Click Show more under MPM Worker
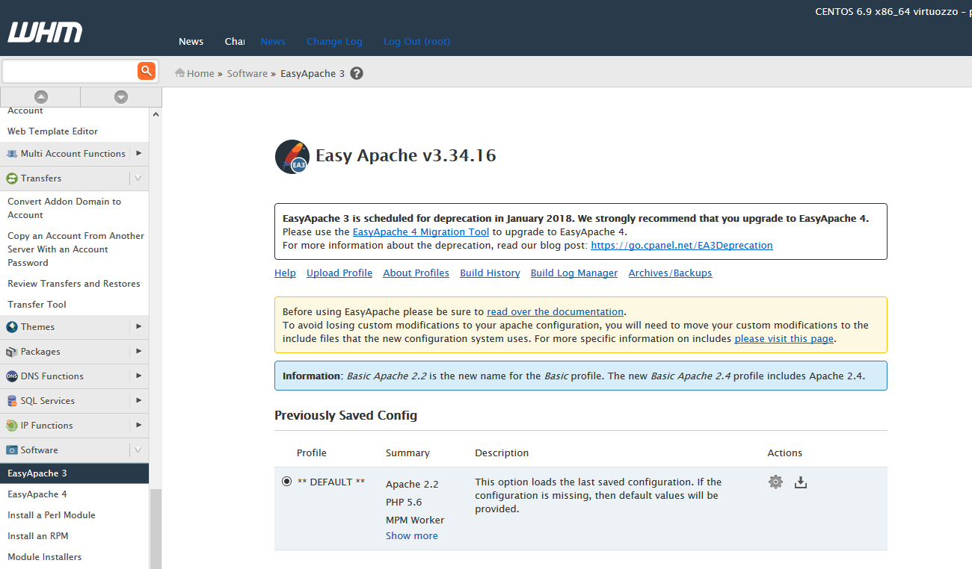This screenshot has width=972, height=569. click(412, 536)
